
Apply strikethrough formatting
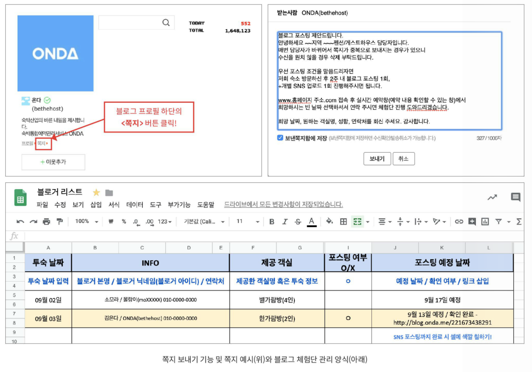(298, 222)
